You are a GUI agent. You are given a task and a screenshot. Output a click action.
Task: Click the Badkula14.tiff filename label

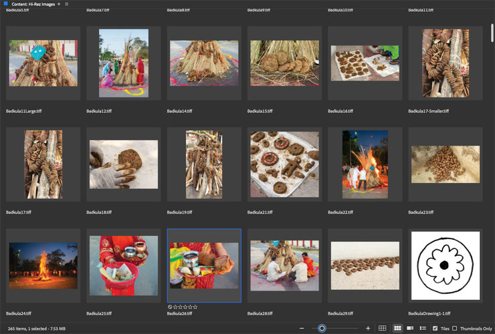click(180, 111)
